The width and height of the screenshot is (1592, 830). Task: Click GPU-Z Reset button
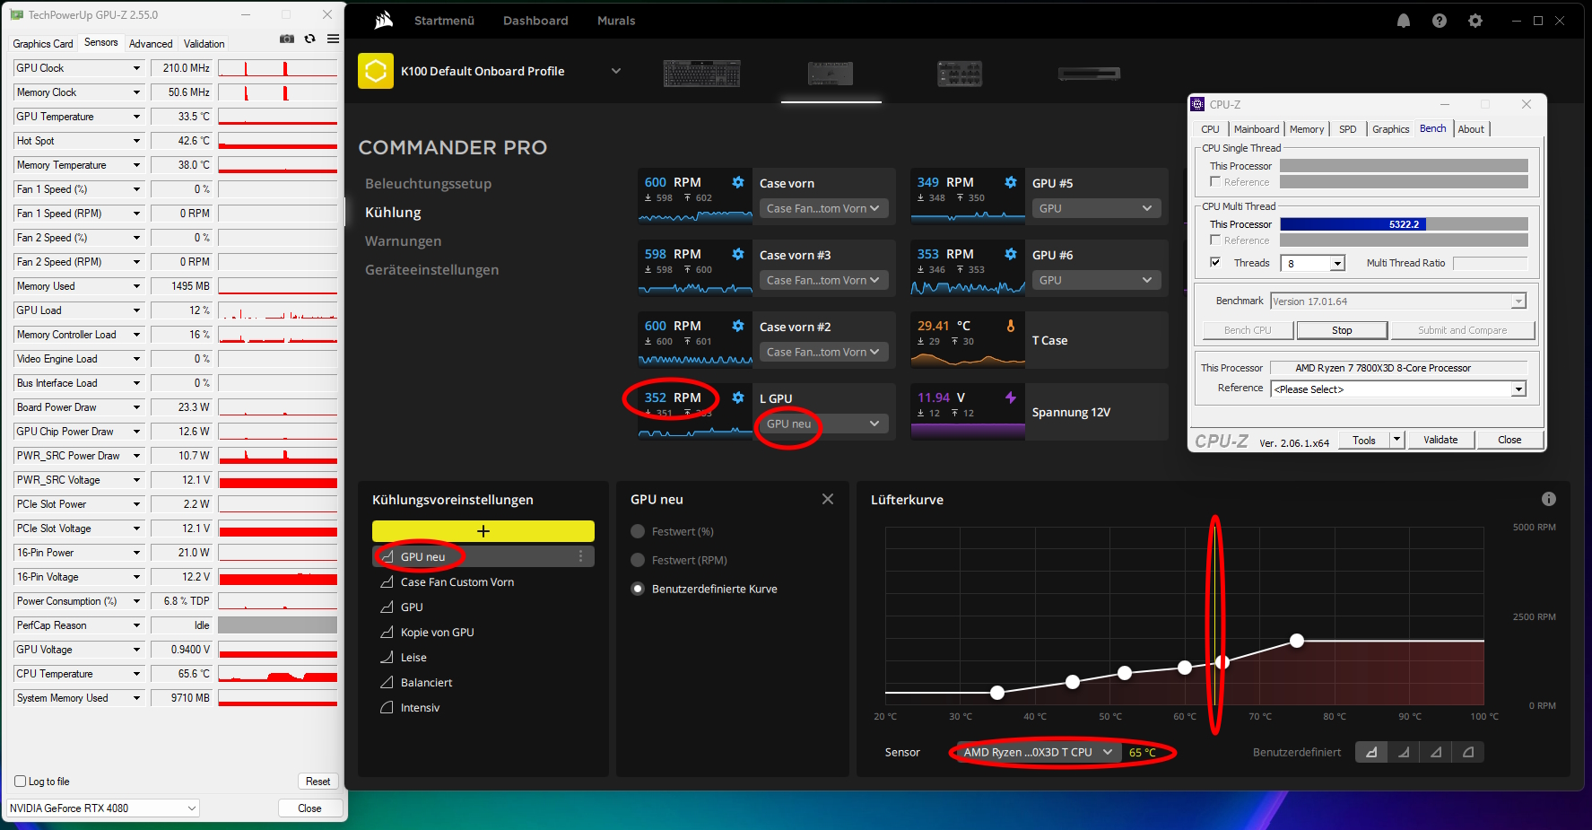click(318, 782)
